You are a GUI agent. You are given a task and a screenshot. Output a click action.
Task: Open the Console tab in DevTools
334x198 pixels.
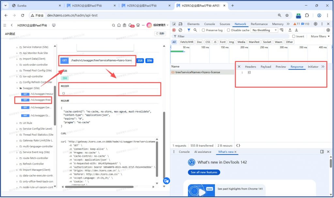coord(209,24)
